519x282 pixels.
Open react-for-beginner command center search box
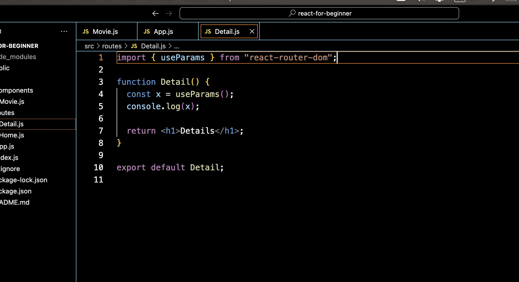[319, 13]
